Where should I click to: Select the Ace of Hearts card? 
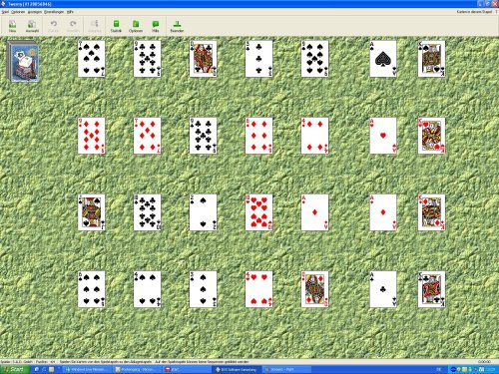(x=383, y=136)
